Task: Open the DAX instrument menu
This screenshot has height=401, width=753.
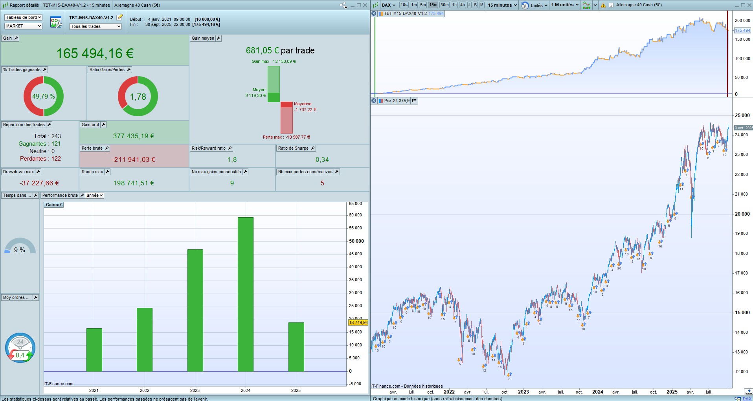Action: point(388,5)
